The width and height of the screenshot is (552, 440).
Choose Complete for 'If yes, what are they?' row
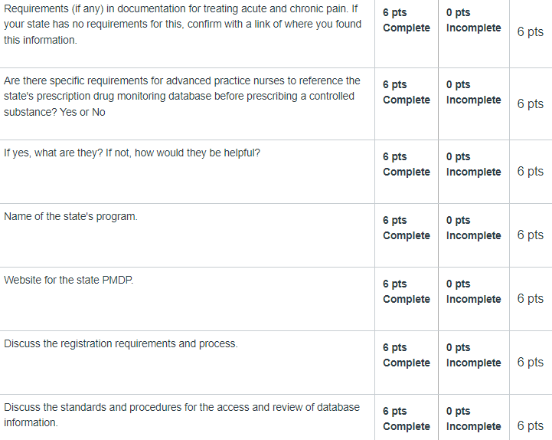click(x=407, y=172)
